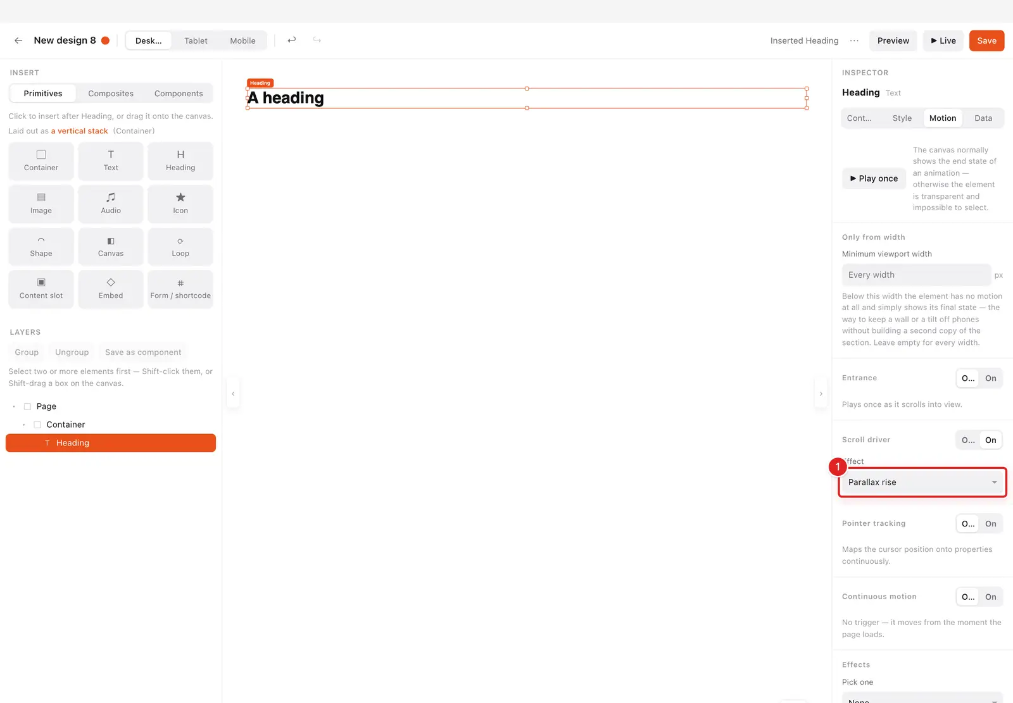
Task: Insert a Content slot primitive
Action: click(41, 289)
